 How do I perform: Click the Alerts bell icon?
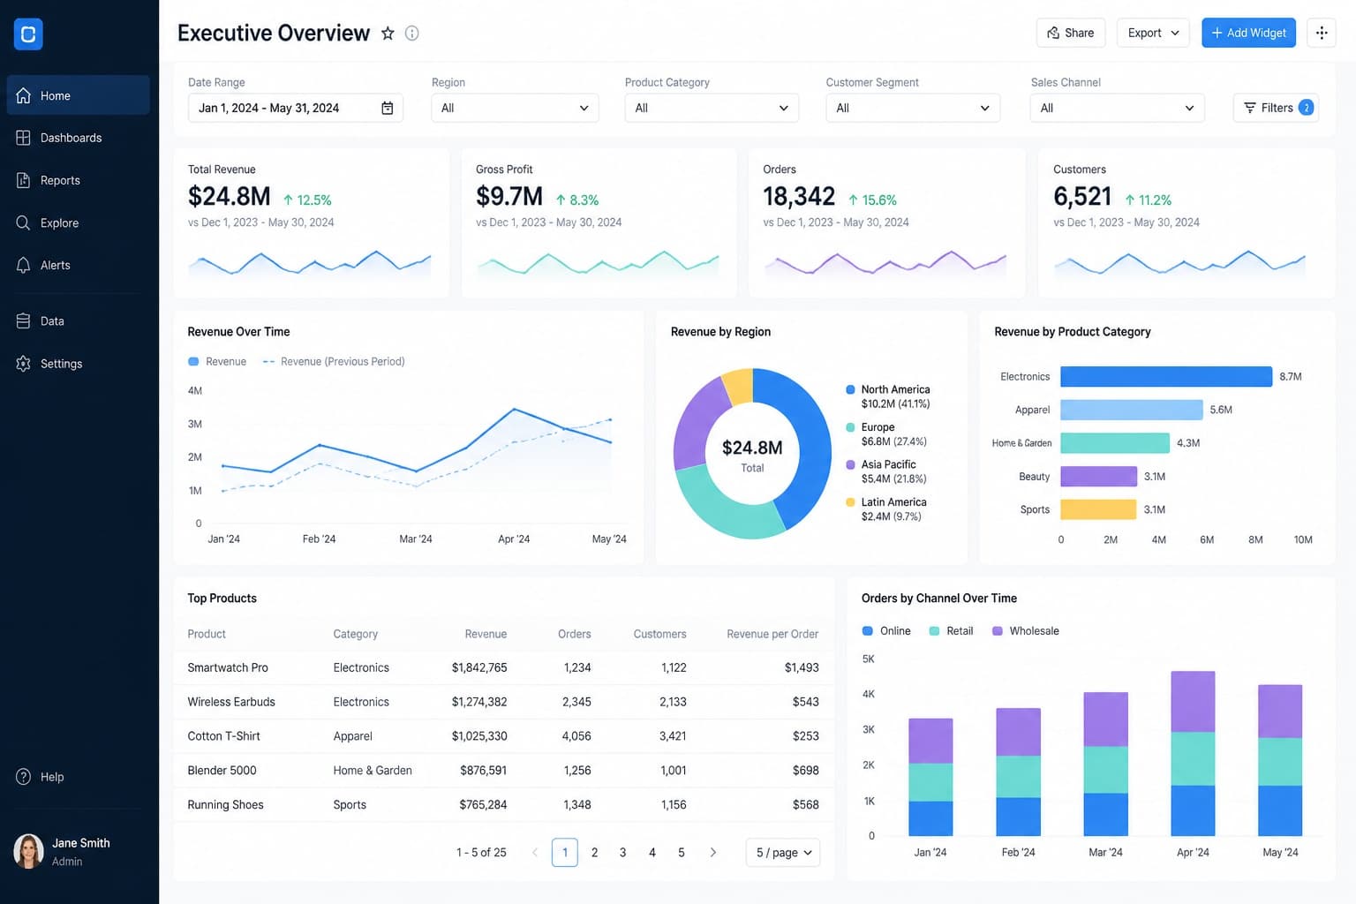point(24,265)
